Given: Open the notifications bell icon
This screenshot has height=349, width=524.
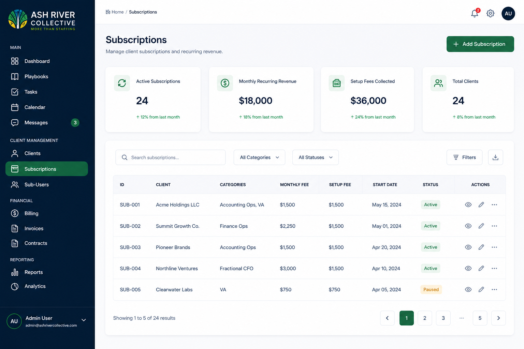Looking at the screenshot, I should click(x=475, y=13).
